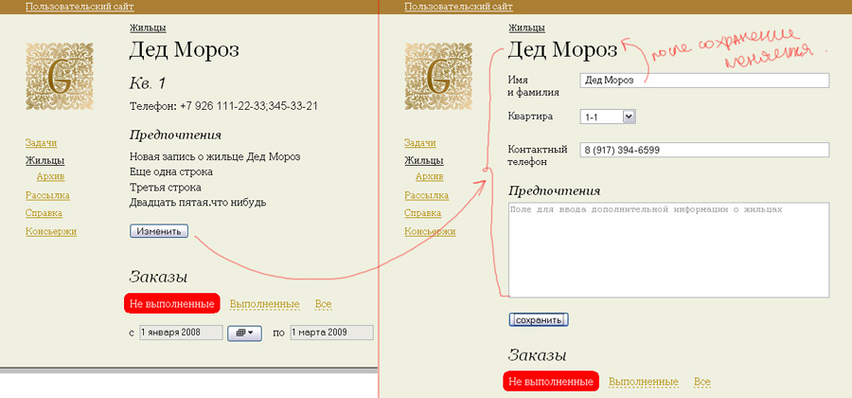
Task: Select Не выполненные tab in the left panel
Action: click(x=171, y=303)
